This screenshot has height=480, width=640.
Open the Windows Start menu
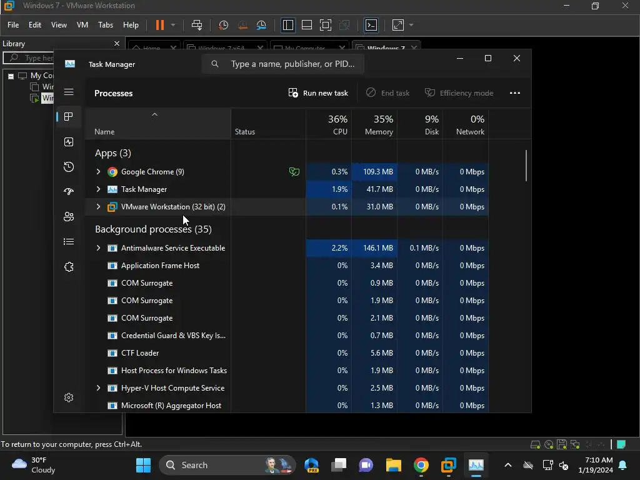point(143,465)
